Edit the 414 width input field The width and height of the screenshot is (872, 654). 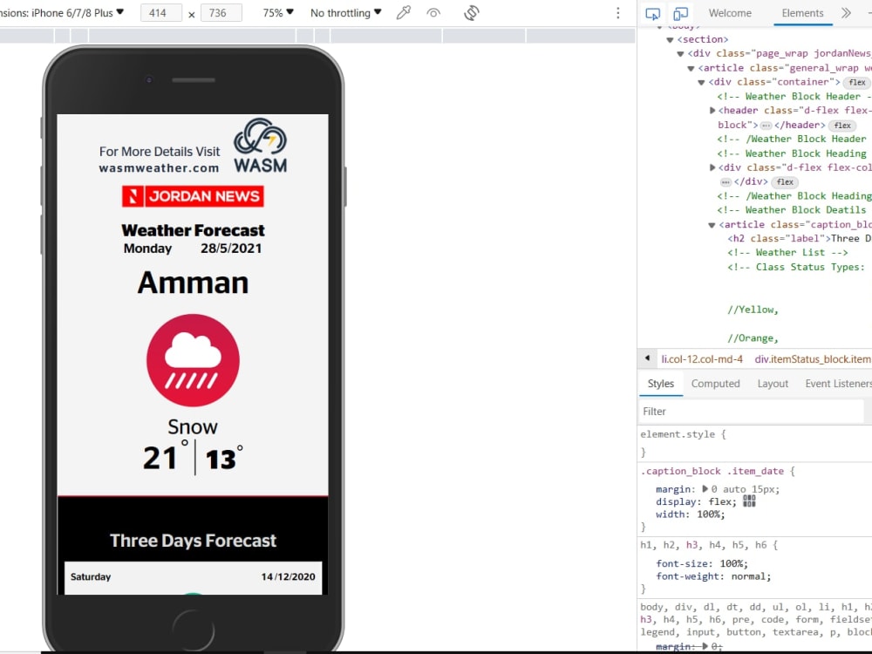point(161,13)
